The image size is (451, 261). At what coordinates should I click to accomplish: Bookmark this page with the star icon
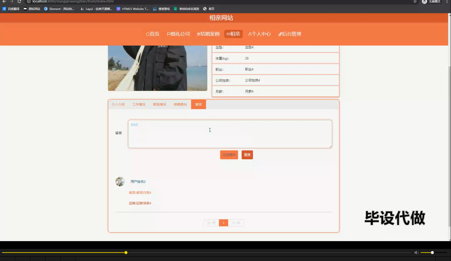pos(415,1)
